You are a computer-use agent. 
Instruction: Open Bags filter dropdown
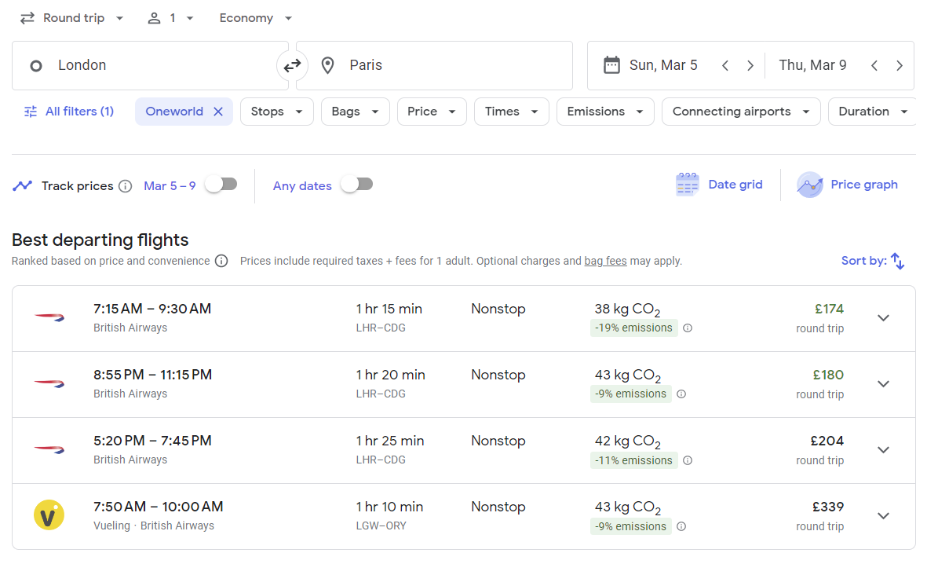(x=356, y=112)
